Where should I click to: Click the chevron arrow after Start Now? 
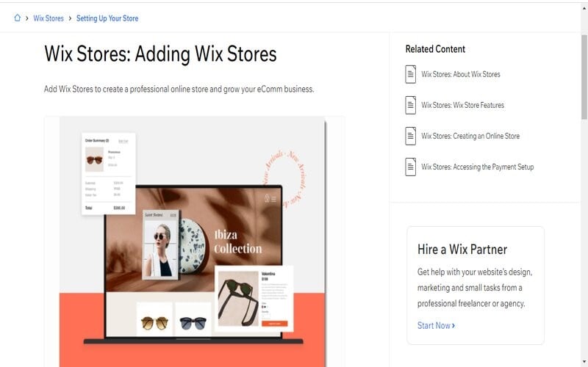coord(453,326)
